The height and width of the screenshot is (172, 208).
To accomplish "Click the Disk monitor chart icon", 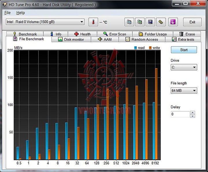I will point(60,39).
